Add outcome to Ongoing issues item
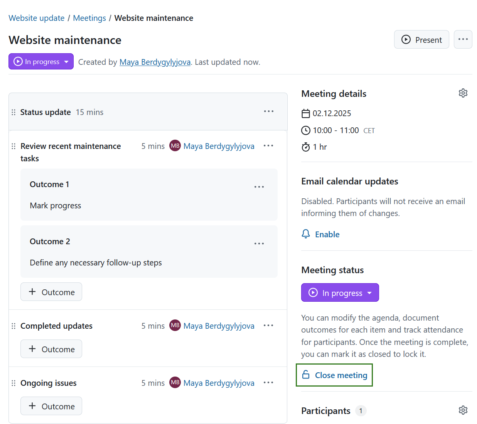The width and height of the screenshot is (477, 424). tap(51, 406)
